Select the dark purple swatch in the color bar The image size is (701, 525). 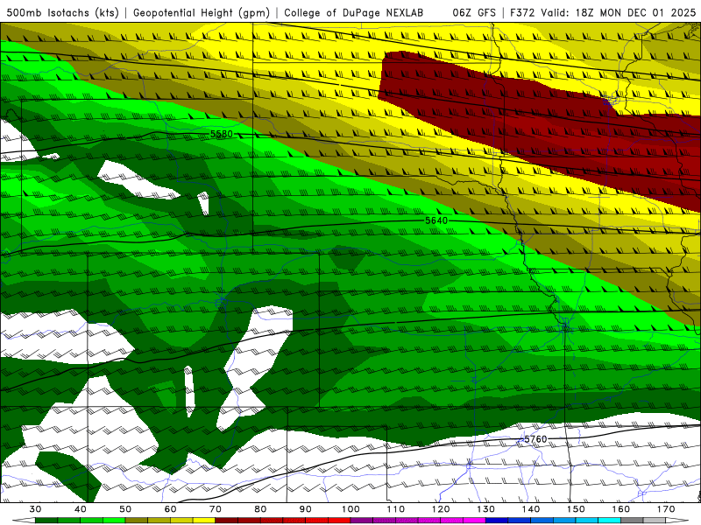point(362,521)
